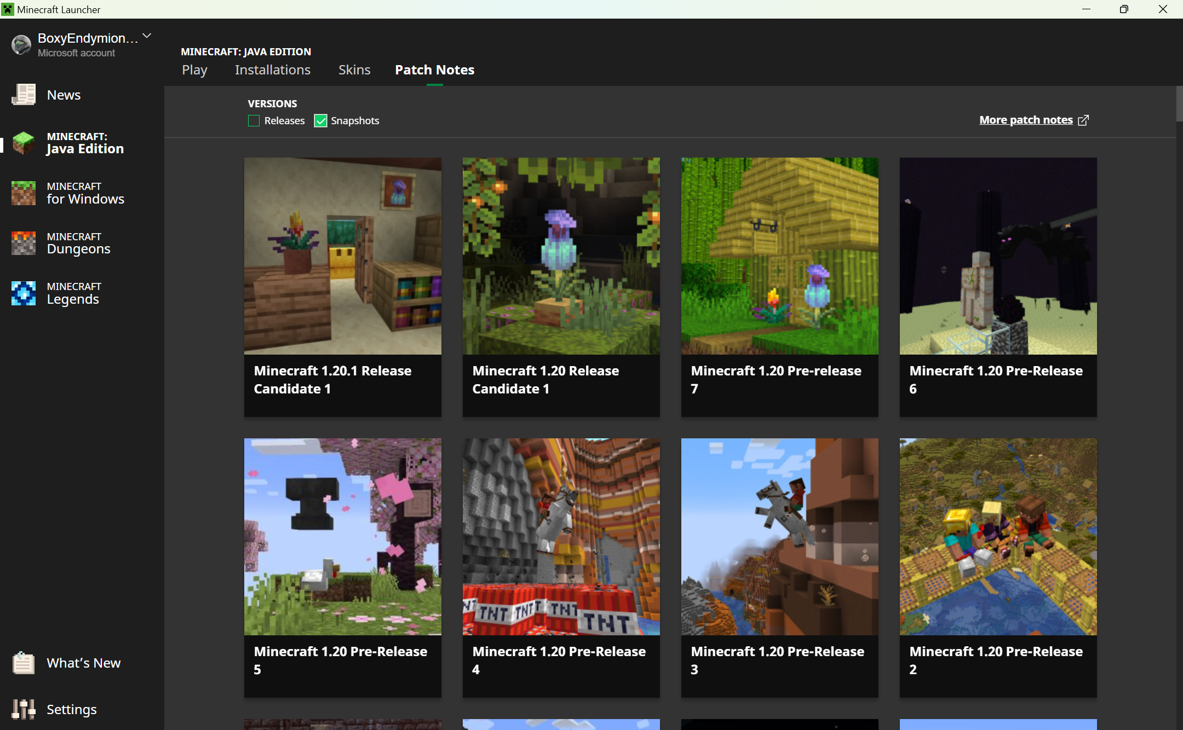The height and width of the screenshot is (730, 1183).
Task: Go to the Play tab
Action: tap(194, 69)
